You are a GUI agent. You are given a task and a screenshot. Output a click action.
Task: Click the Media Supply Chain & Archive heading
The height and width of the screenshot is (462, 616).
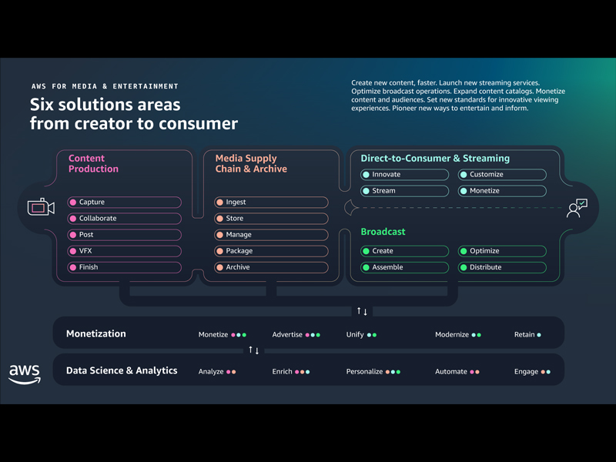250,163
